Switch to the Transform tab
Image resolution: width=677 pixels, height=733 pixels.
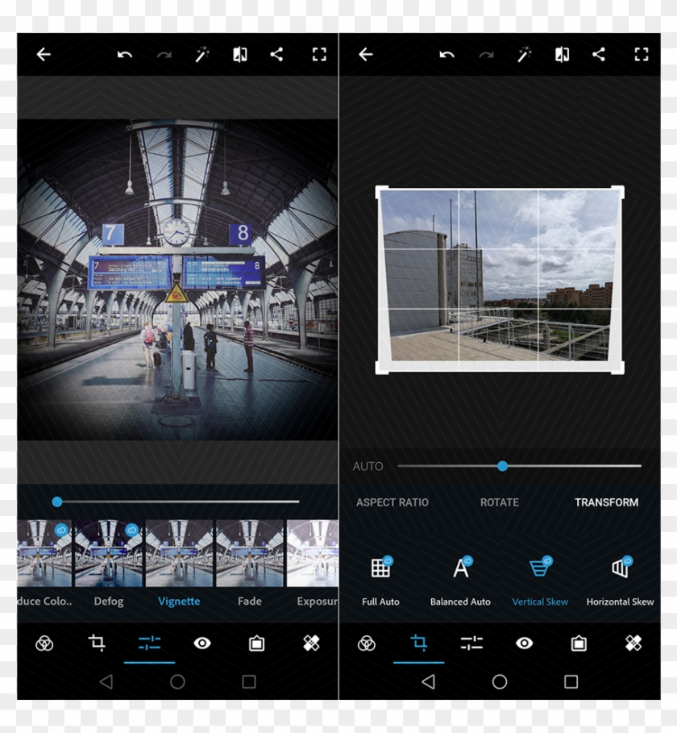point(606,502)
